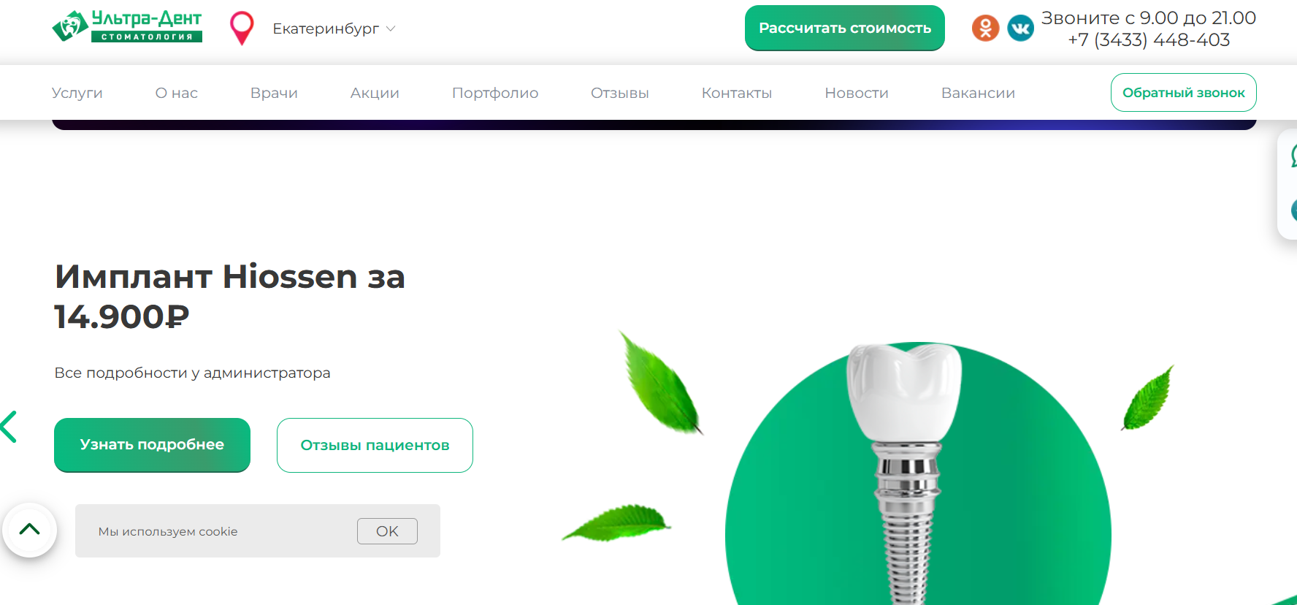
Task: Open the chat widget icon at right edge
Action: click(x=1291, y=156)
